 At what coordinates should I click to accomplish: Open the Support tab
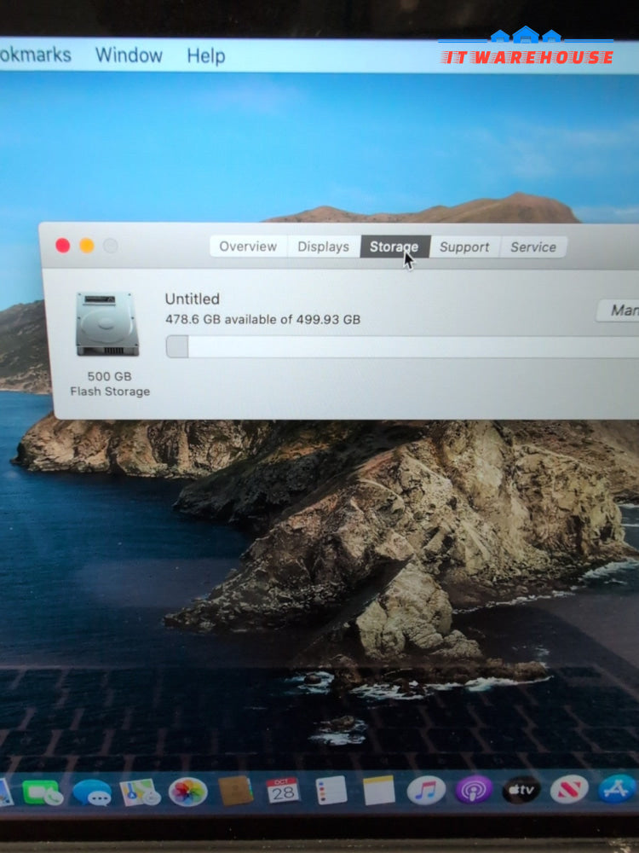point(464,247)
